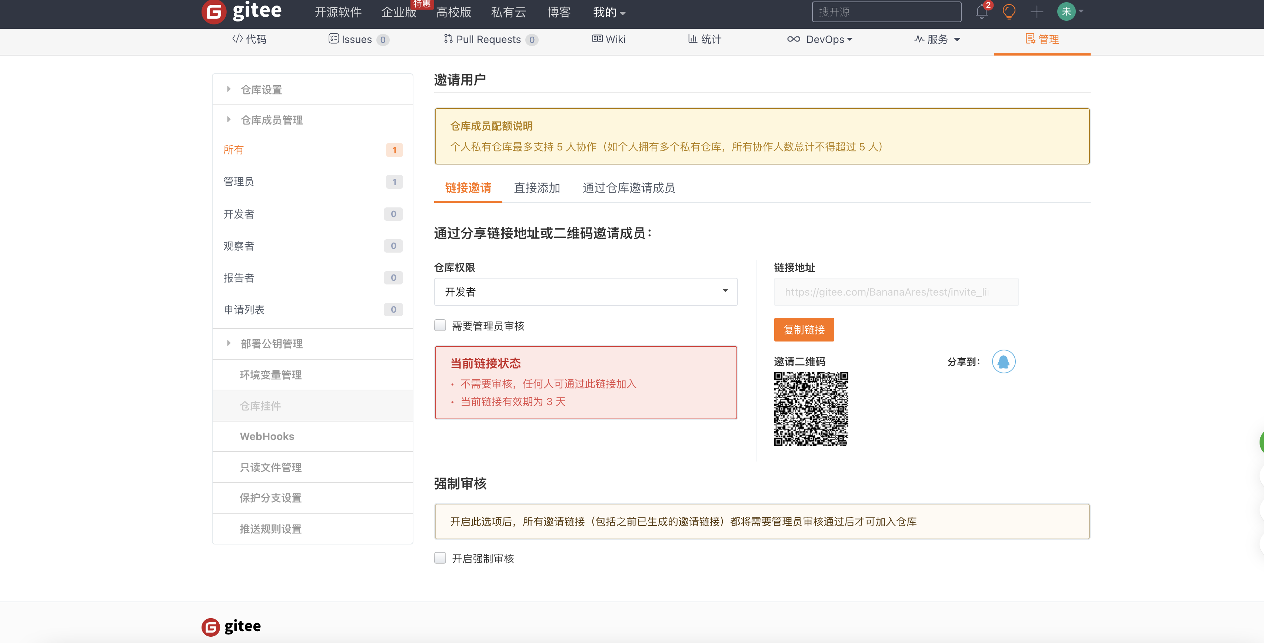Screen dimensions: 1264x643
Task: Open the 服务 dropdown
Action: coord(937,39)
